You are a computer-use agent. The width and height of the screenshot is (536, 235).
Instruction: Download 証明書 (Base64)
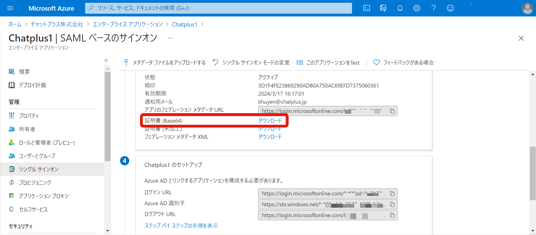coord(270,120)
